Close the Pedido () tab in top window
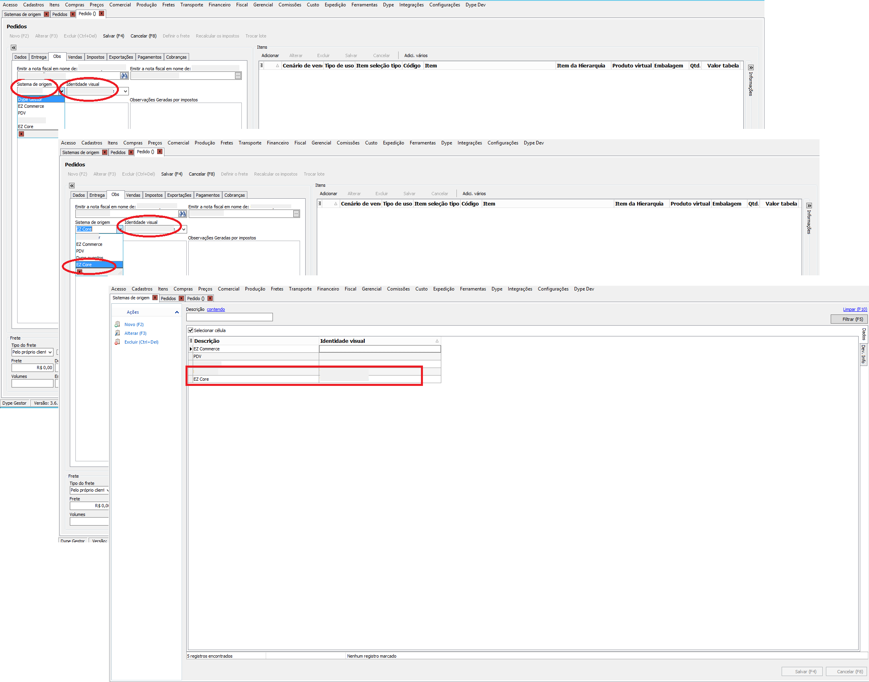This screenshot has width=869, height=682. click(101, 14)
